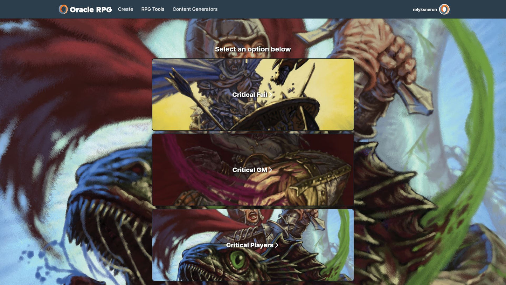
Task: Expand the Content Generators menu
Action: (195, 9)
